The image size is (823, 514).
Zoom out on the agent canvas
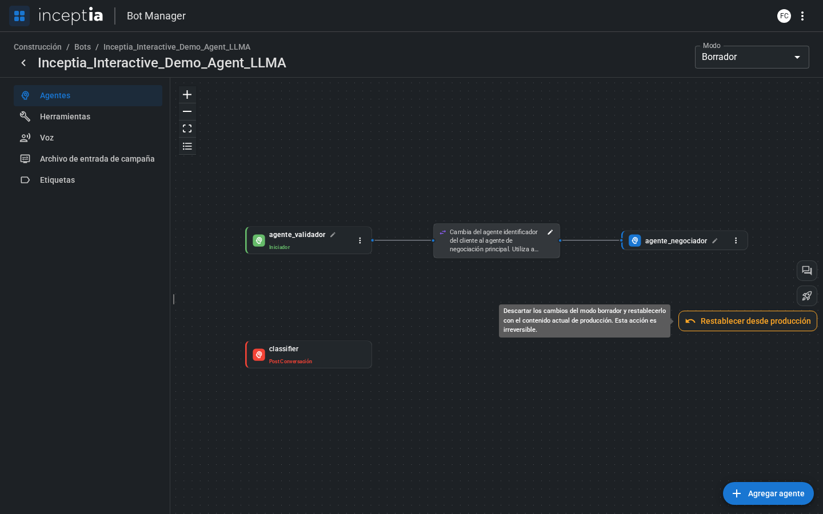click(x=187, y=112)
